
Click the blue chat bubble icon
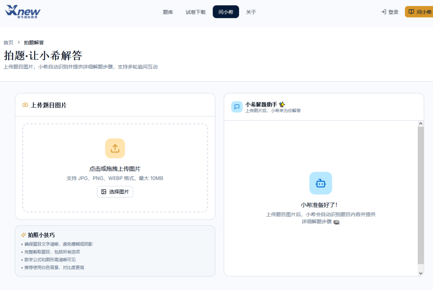(237, 107)
